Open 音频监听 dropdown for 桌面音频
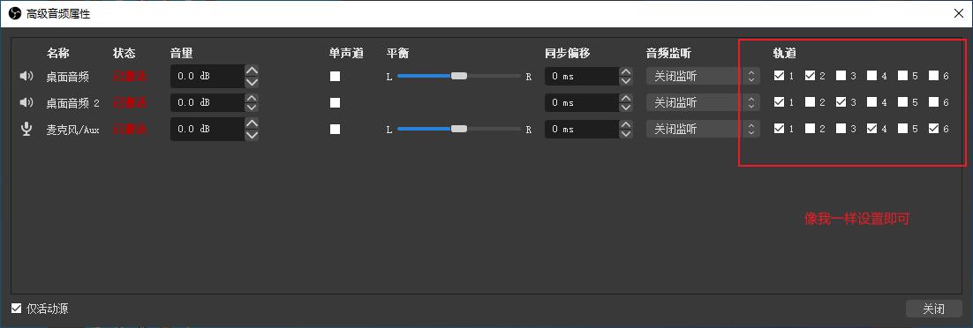Screen dimensions: 973x328 [x=703, y=76]
